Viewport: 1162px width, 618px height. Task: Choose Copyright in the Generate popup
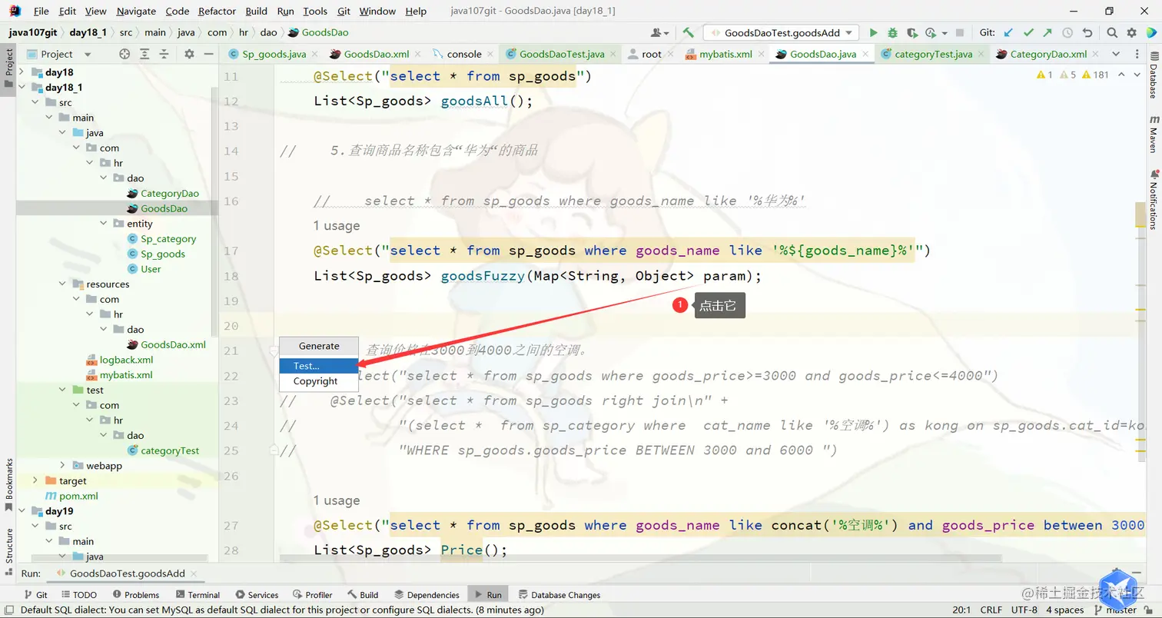point(319,381)
